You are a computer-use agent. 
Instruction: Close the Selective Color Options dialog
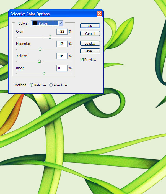[99, 14]
